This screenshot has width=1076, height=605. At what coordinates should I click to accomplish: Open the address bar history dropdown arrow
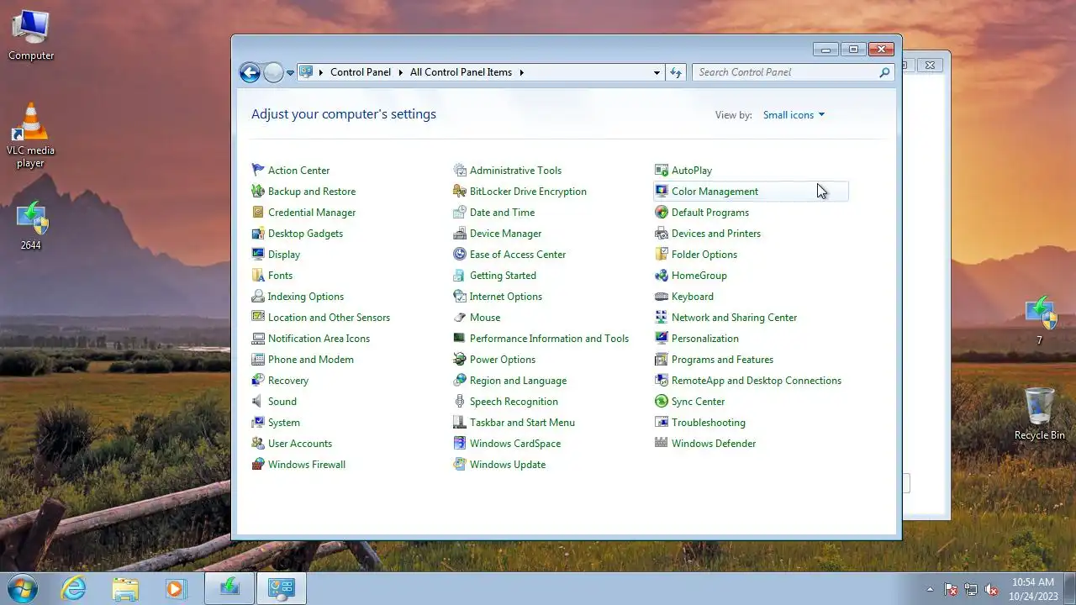coord(657,72)
